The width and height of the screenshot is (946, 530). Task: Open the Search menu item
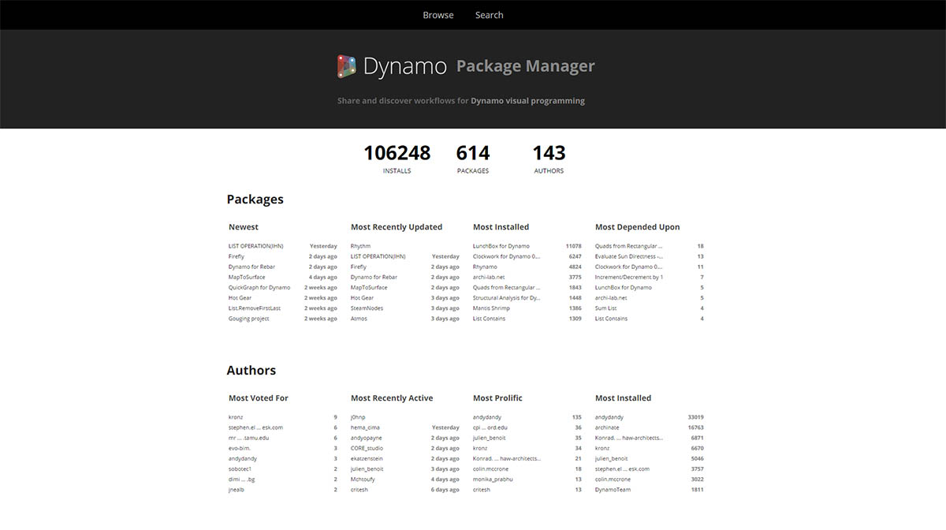point(489,15)
